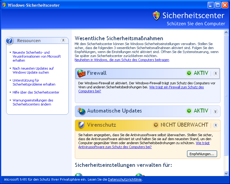Click the Ressourcen panel title
Screen dimensions: 230x184
(29, 41)
